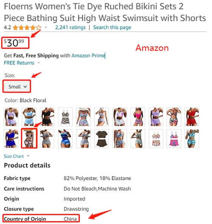Follow the Amazon Prime link
The width and height of the screenshot is (212, 224).
pos(88,56)
